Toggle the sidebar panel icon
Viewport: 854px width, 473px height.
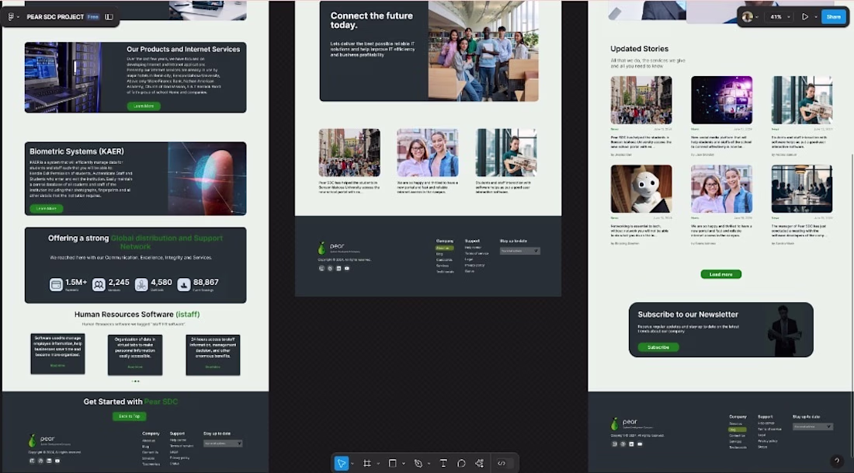point(109,17)
